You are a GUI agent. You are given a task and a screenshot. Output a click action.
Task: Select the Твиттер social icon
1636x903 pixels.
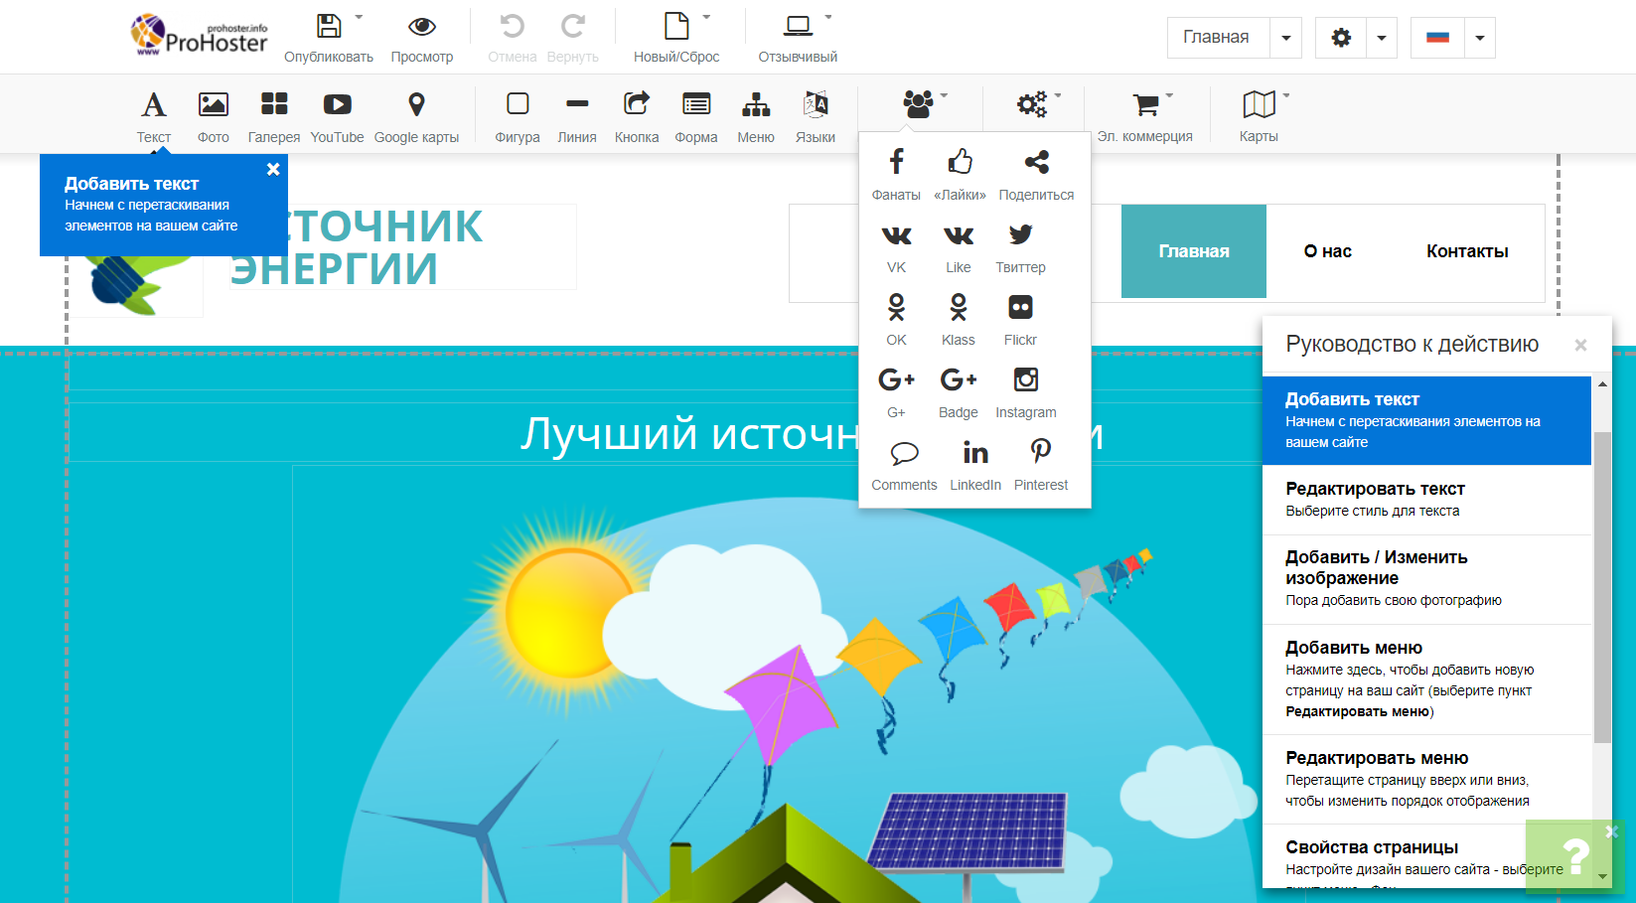coord(1020,235)
